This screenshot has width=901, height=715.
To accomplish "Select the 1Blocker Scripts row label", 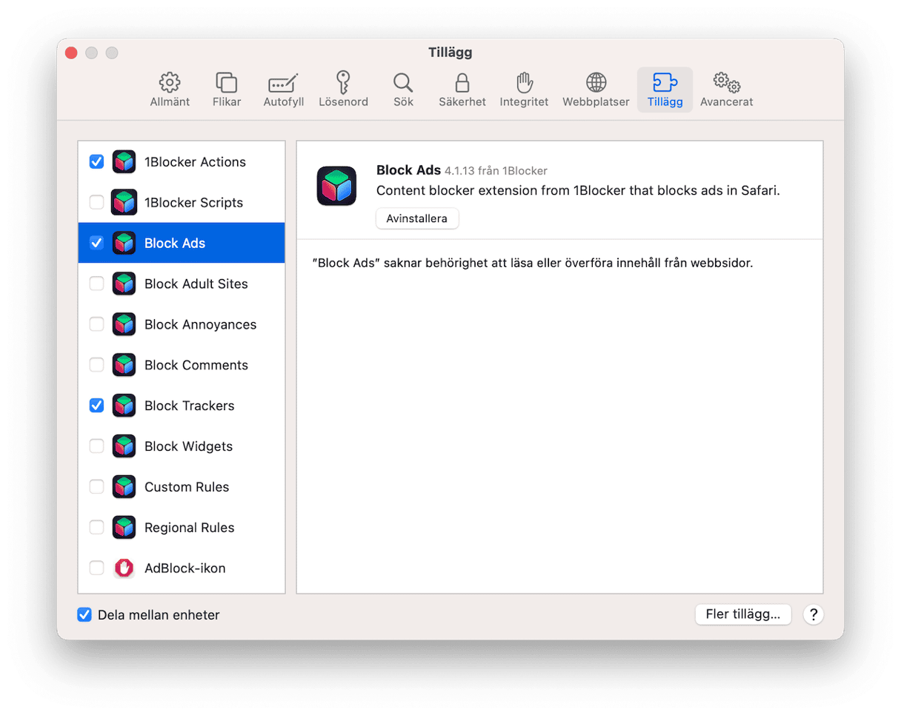I will pos(193,202).
